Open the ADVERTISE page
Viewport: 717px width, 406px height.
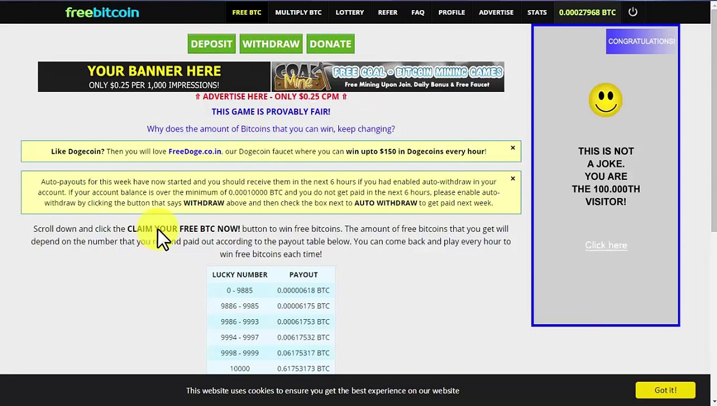coord(496,12)
